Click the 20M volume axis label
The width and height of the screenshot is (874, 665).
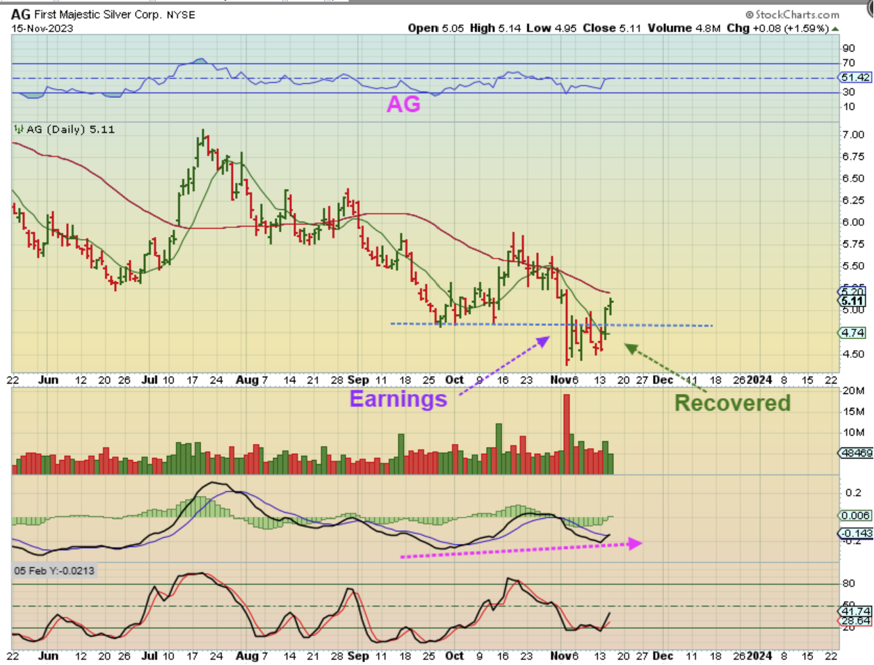(x=853, y=391)
